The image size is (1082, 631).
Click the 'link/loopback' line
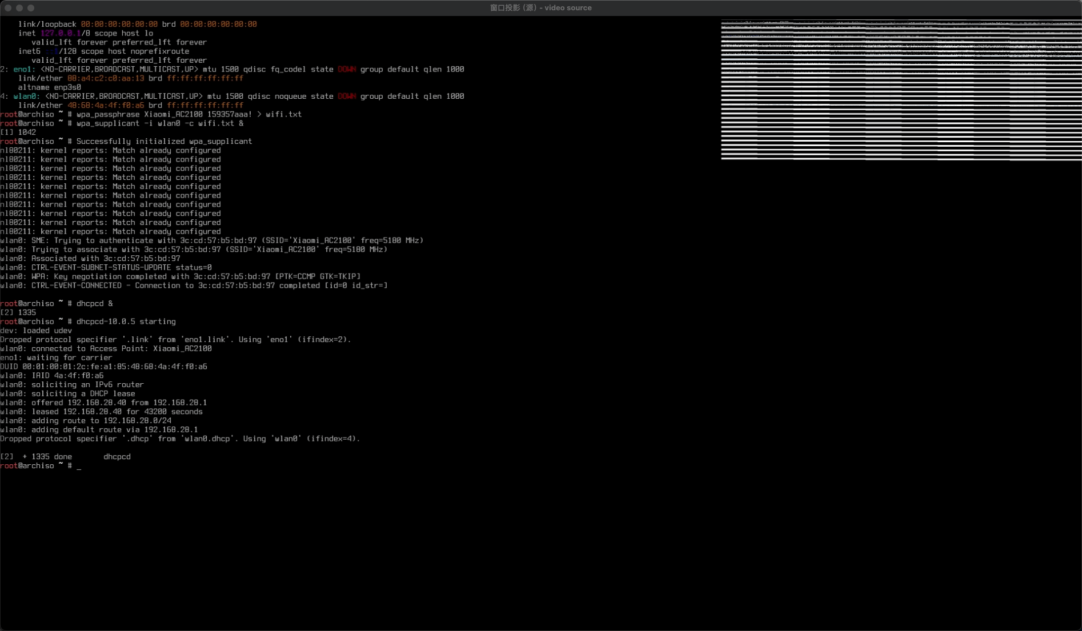(137, 24)
